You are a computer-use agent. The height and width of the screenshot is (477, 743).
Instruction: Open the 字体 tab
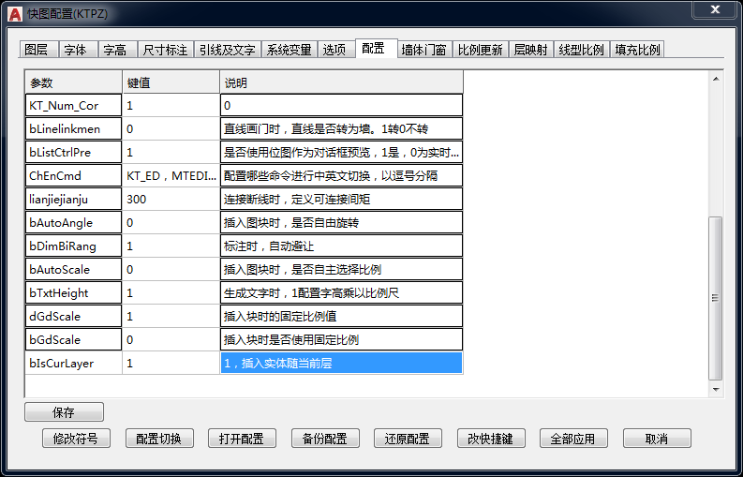76,50
